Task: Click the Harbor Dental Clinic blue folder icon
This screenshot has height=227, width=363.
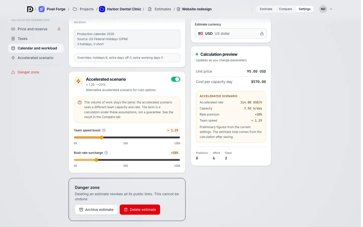Action: click(102, 9)
